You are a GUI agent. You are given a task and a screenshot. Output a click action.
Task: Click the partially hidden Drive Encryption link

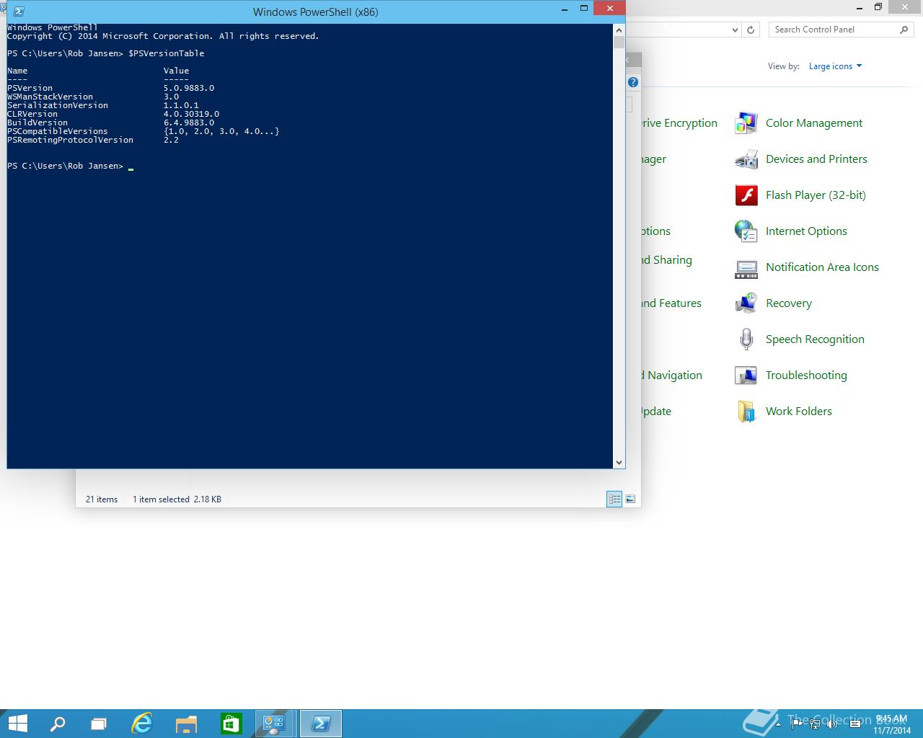(x=679, y=123)
